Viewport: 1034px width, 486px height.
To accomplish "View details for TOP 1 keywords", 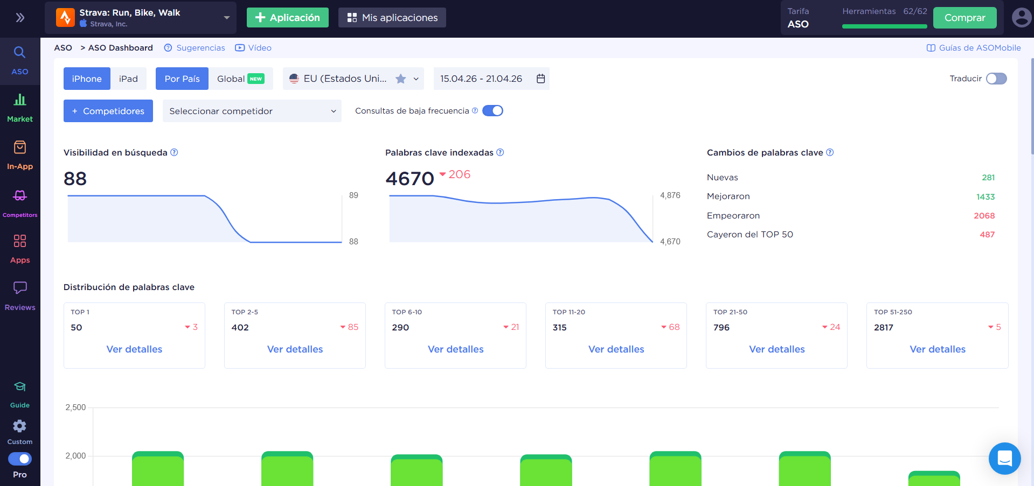I will pos(134,349).
